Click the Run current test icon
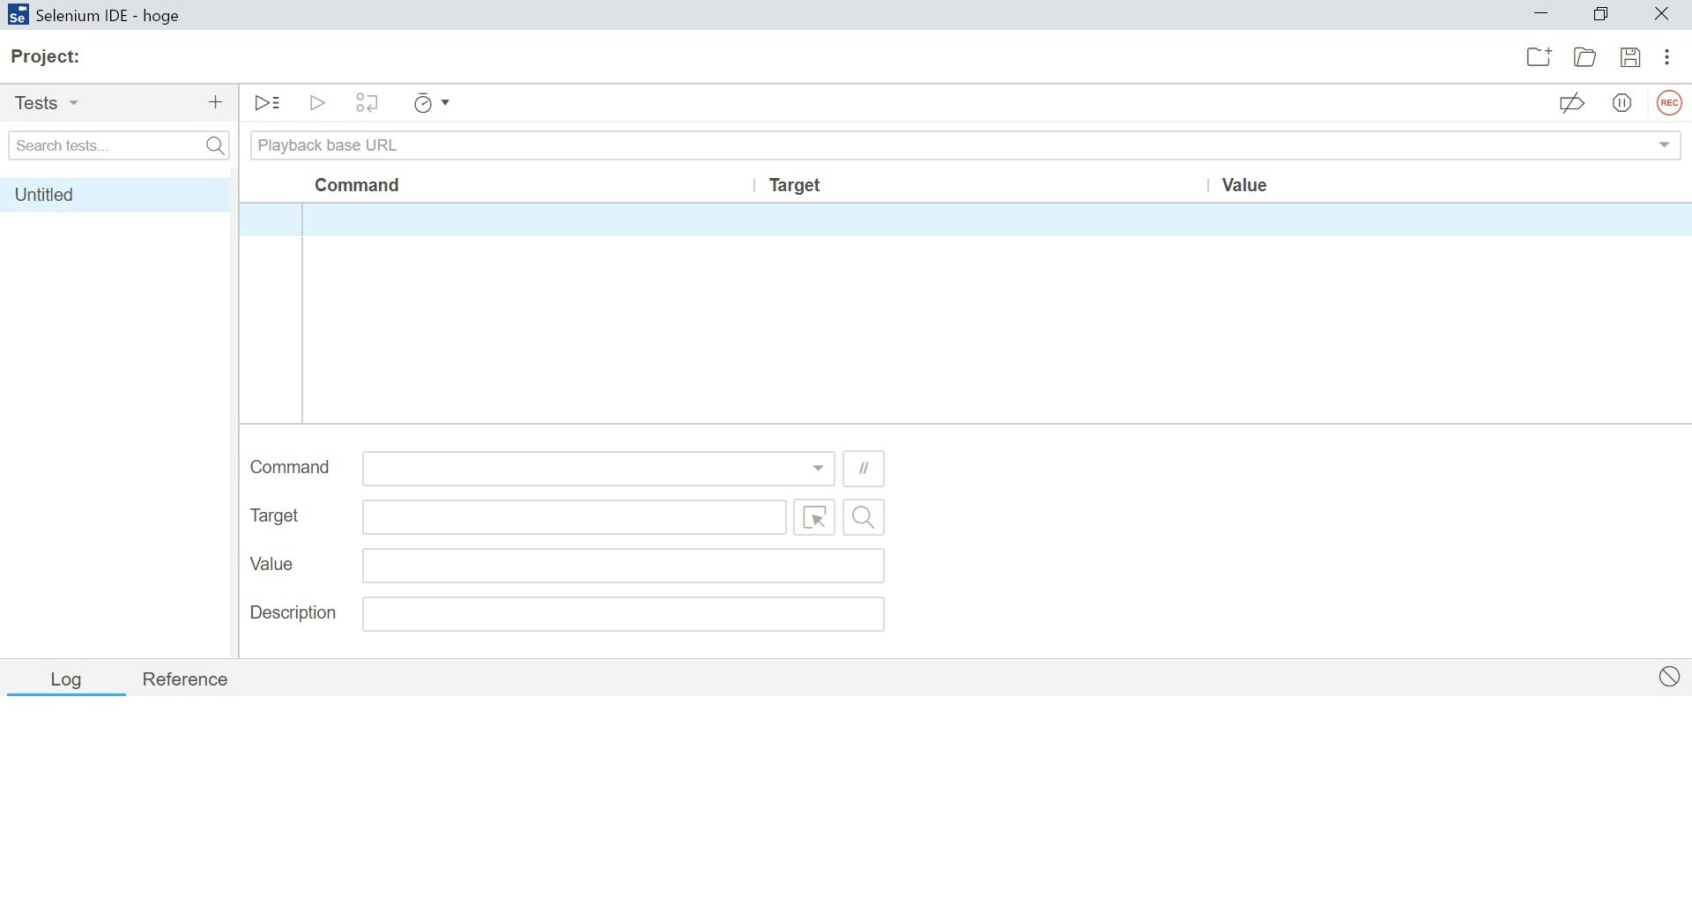 click(317, 103)
